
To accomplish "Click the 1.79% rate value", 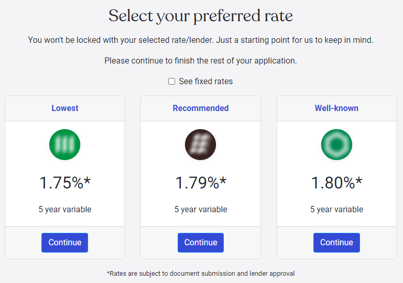I will pyautogui.click(x=201, y=183).
